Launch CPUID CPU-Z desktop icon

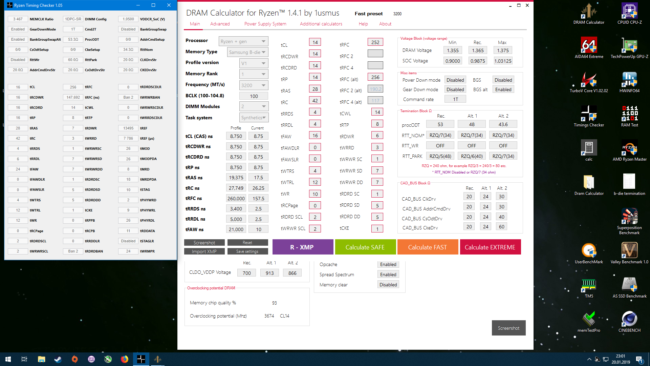click(629, 14)
